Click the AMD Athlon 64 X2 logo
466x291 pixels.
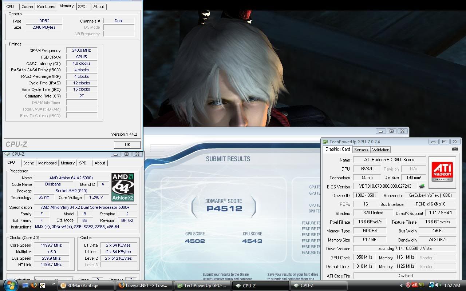123,187
